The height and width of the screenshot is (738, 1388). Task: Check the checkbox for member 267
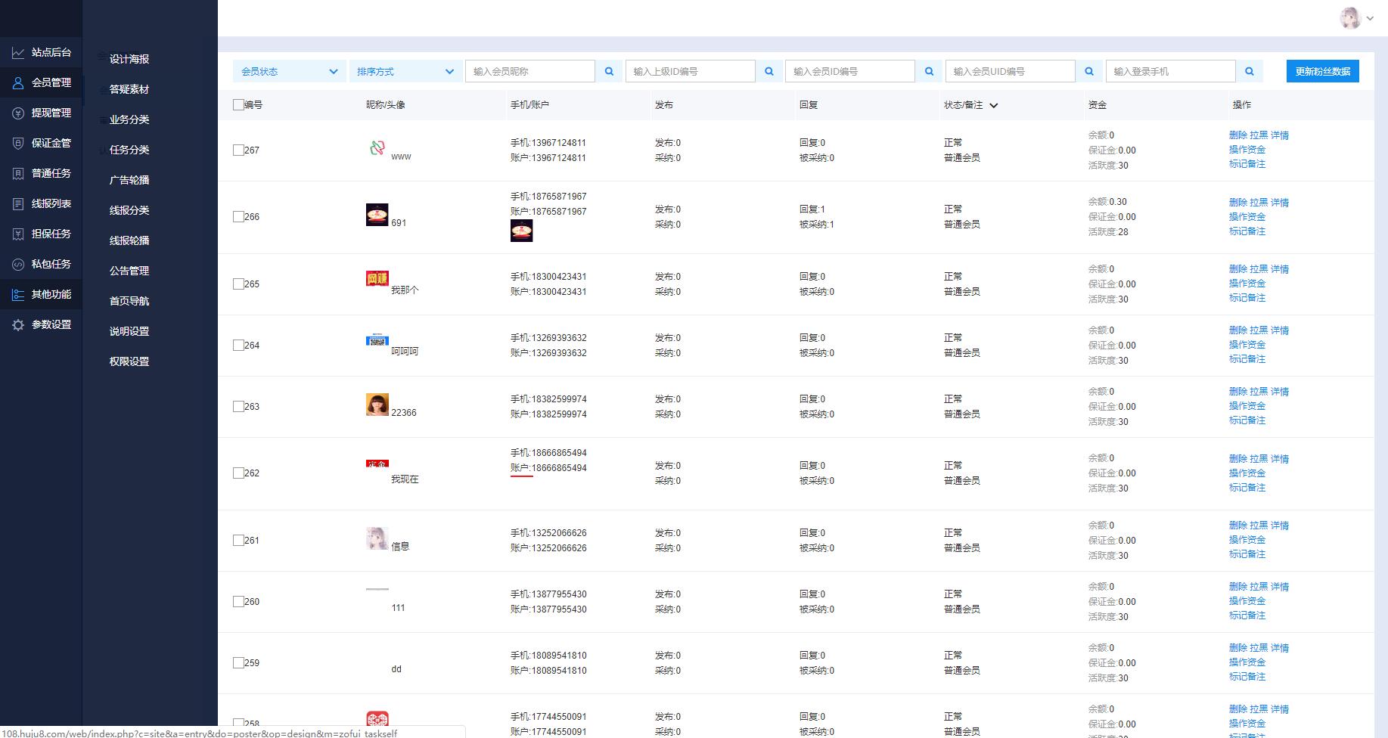pos(238,150)
